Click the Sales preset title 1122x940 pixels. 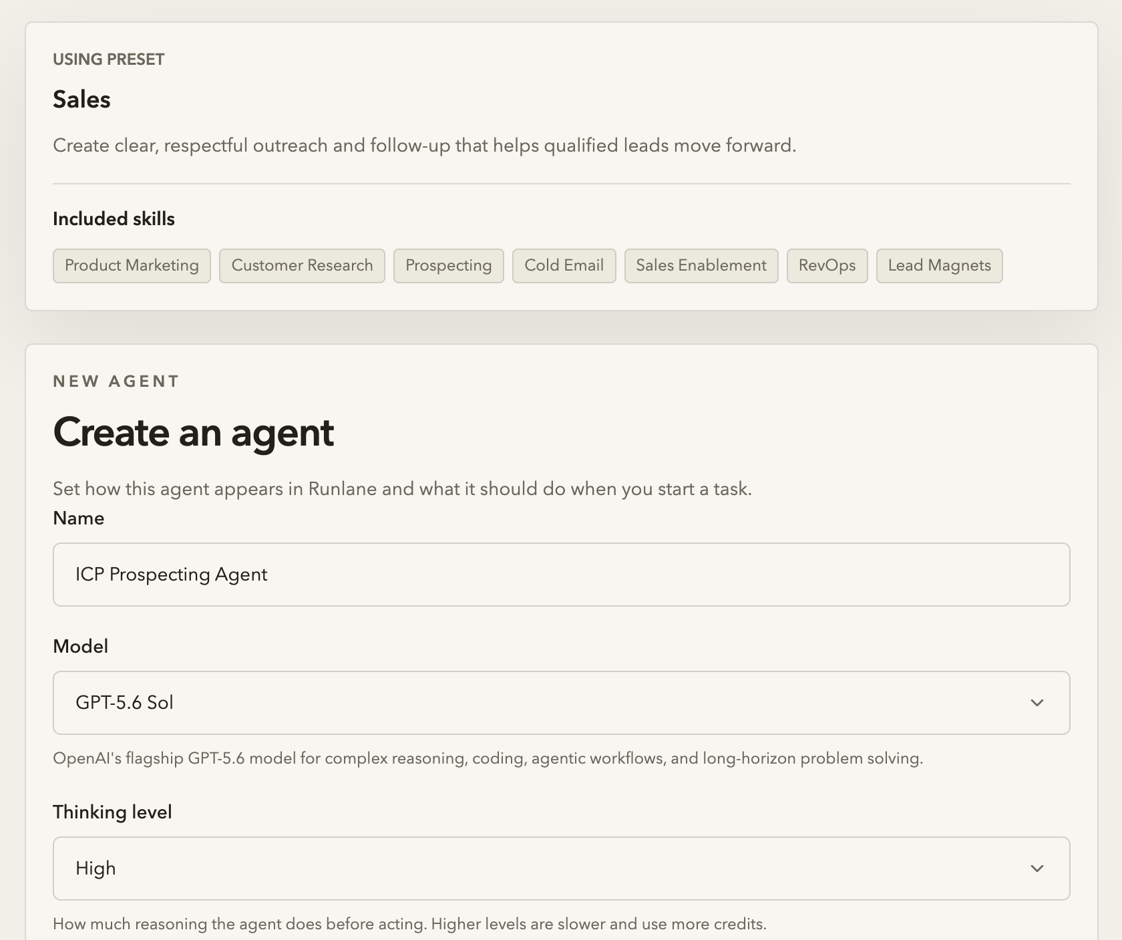tap(81, 100)
